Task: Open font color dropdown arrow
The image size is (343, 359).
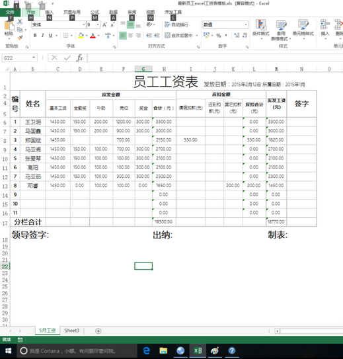Action: pos(98,36)
